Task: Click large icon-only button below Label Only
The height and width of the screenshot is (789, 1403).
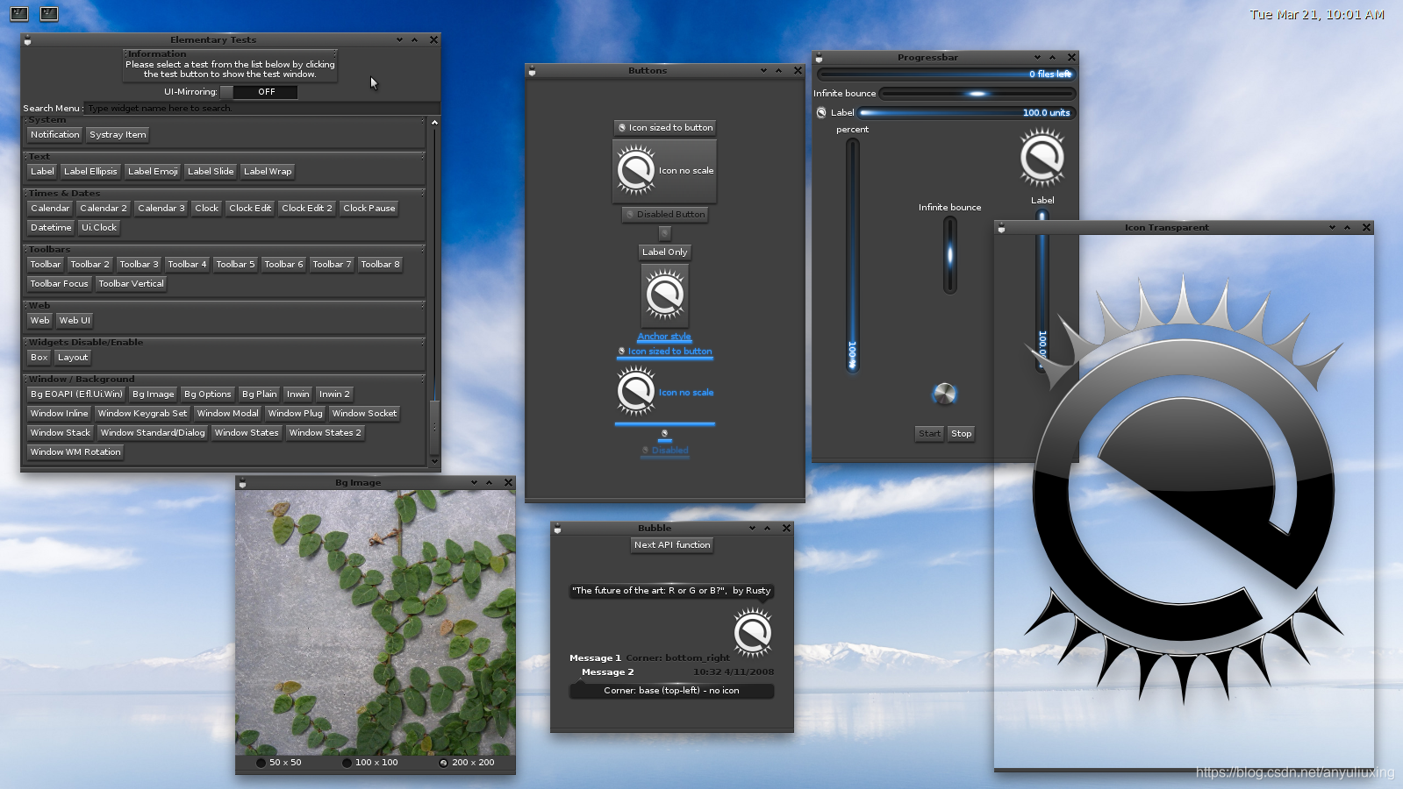Action: pyautogui.click(x=665, y=295)
